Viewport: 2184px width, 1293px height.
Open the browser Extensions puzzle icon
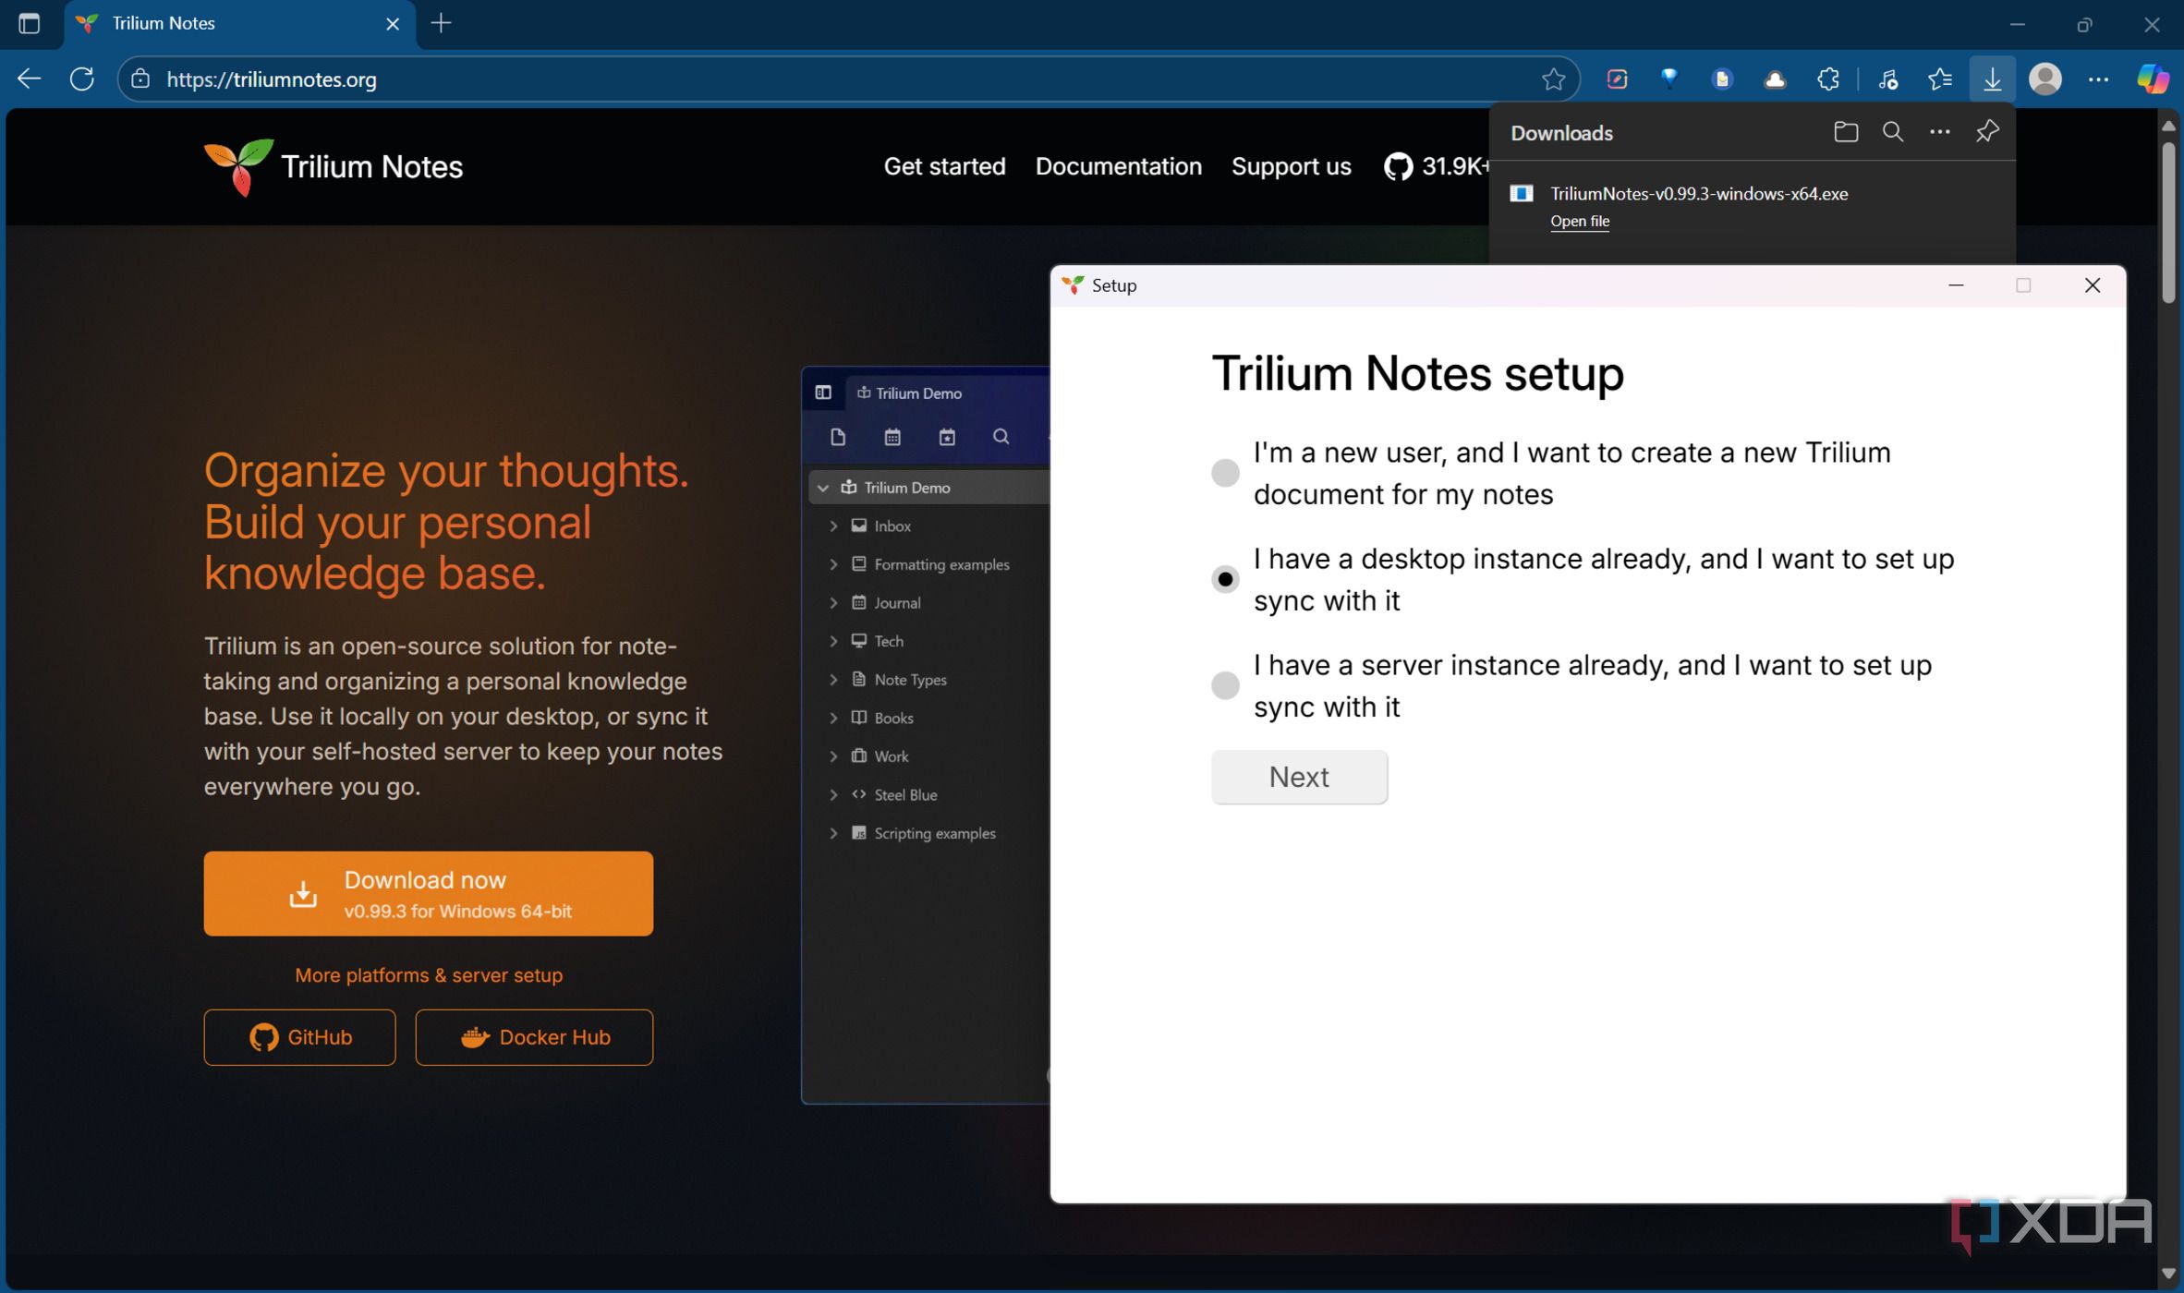click(x=1827, y=79)
